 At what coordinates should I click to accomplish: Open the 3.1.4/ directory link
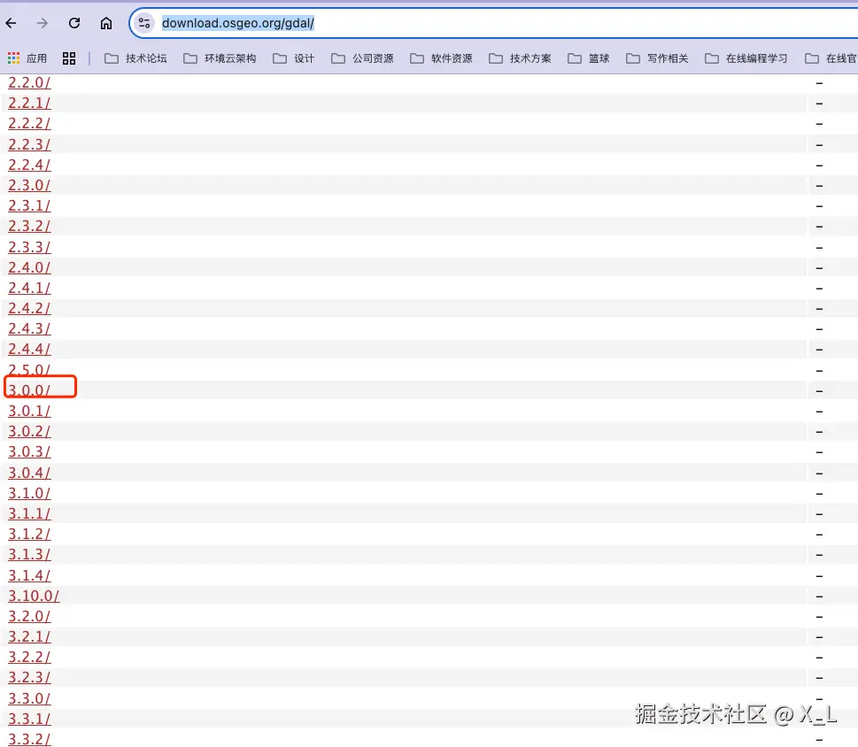[x=29, y=576]
